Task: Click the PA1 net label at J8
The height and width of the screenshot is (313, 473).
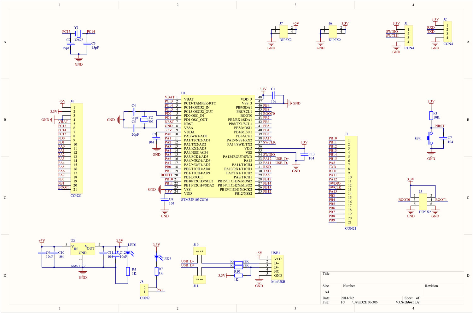Action: 160,290
